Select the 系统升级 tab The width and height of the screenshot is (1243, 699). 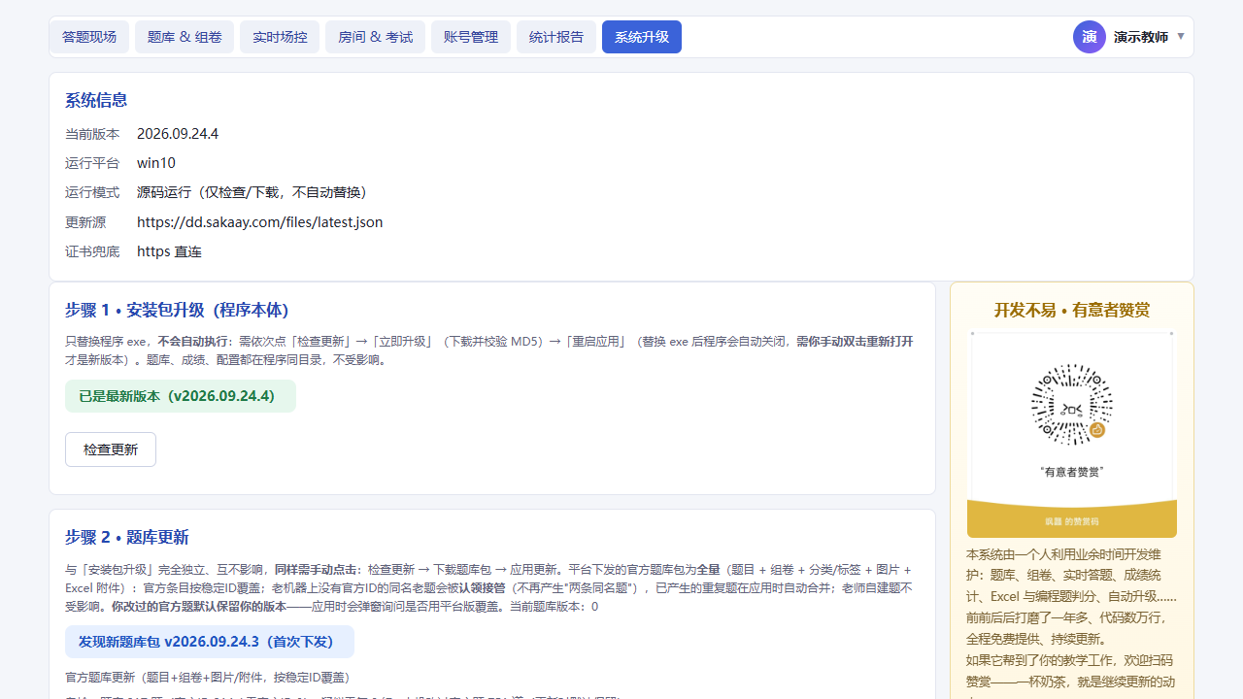[x=642, y=37]
